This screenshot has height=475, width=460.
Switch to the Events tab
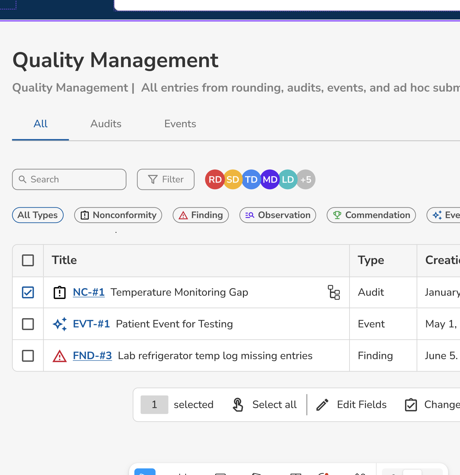pyautogui.click(x=180, y=124)
